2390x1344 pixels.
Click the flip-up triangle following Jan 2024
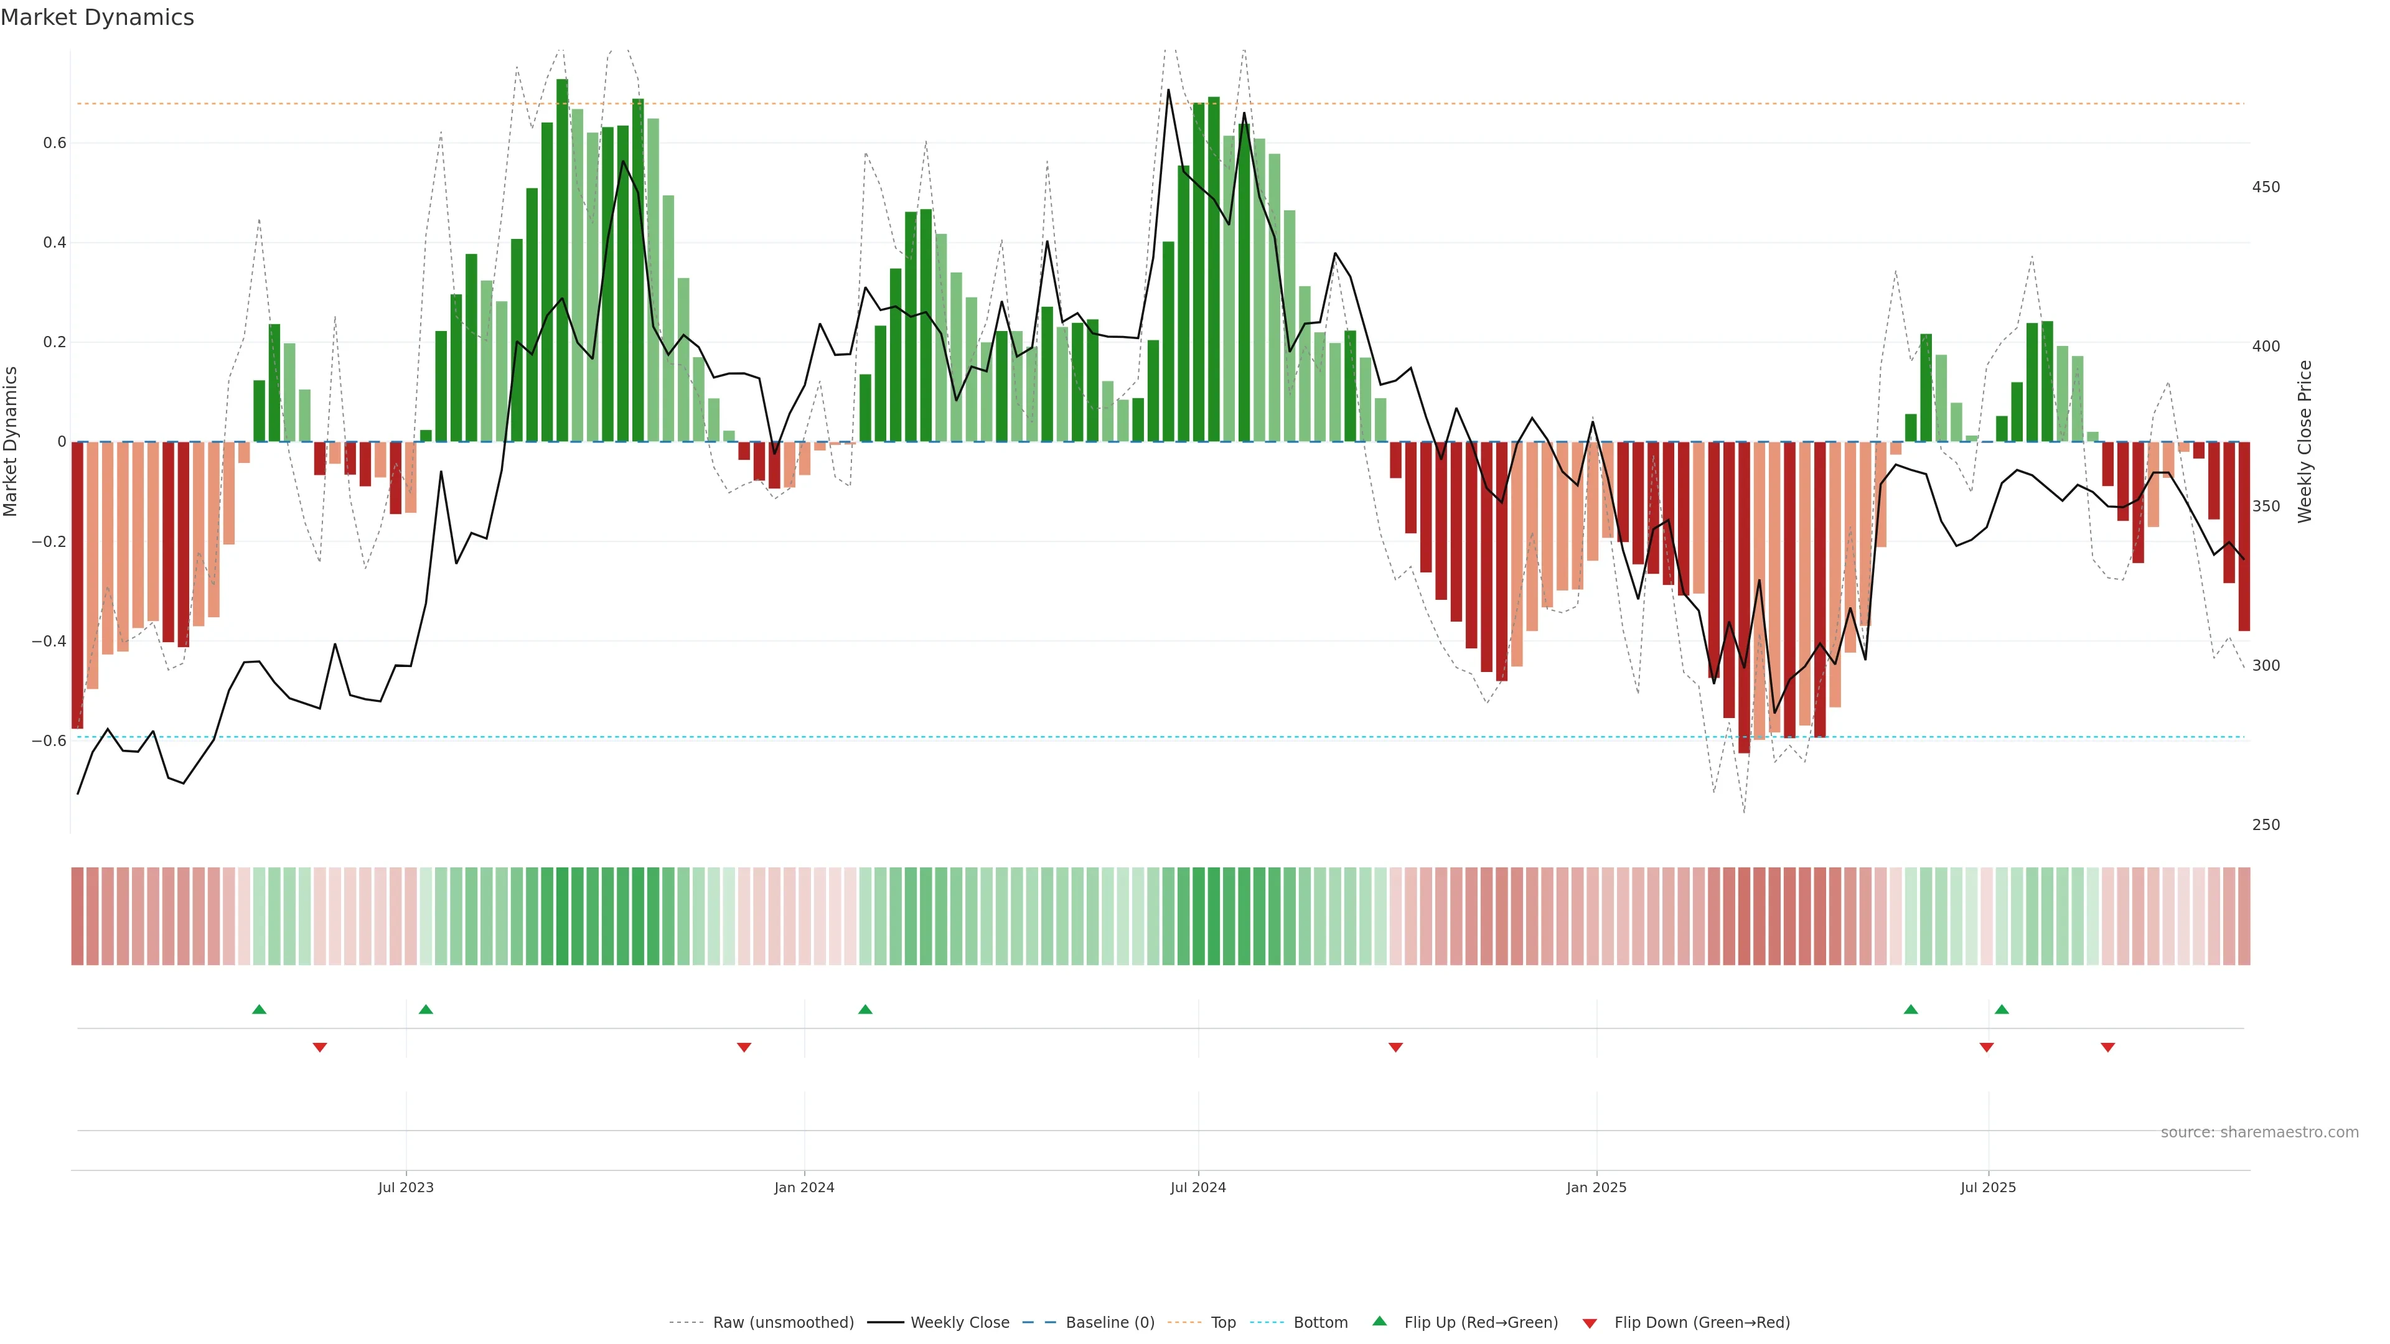coord(865,1009)
